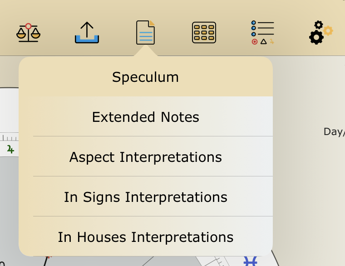The height and width of the screenshot is (266, 345).
Task: Open Extended Notes from the menu
Action: [x=145, y=117]
